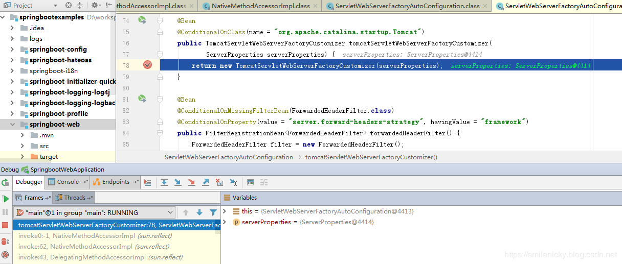The height and width of the screenshot is (264, 622).
Task: Close NativeMethodAccessorImpl.class tab
Action: [x=317, y=6]
